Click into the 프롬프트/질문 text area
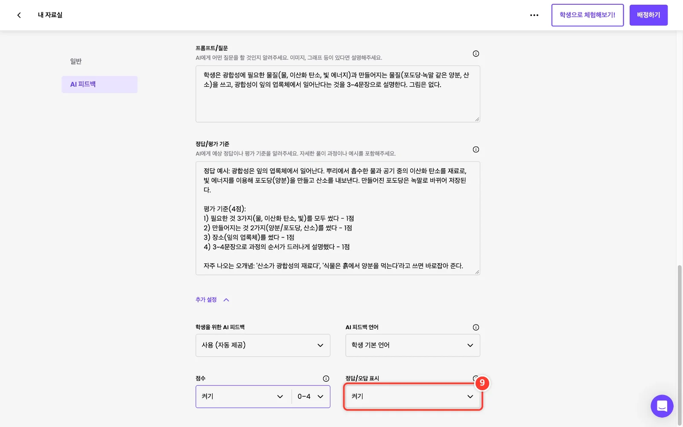 338,94
